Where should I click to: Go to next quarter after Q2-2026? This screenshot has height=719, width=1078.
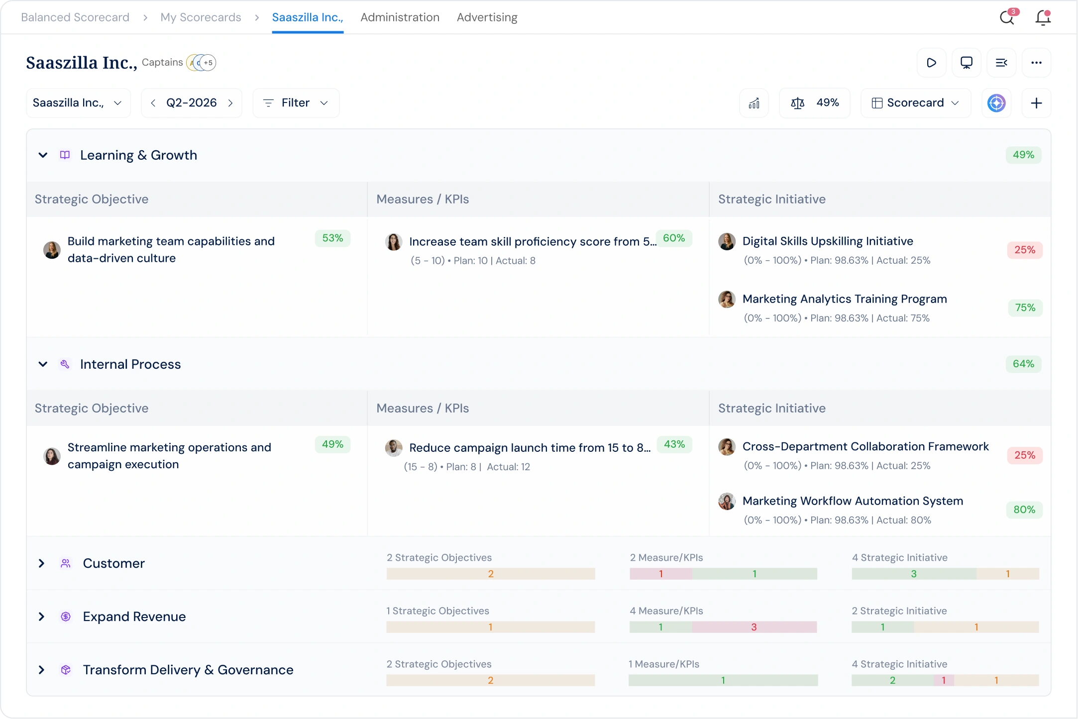click(x=230, y=103)
